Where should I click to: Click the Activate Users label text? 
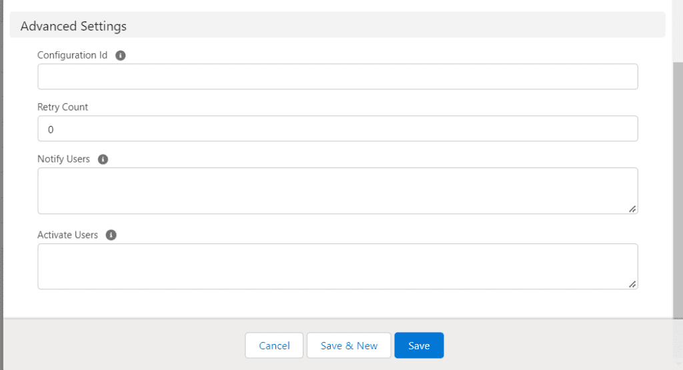click(67, 235)
